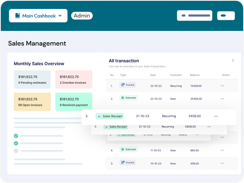Select the red Overdue invoices card
The image size is (244, 183).
74,79
